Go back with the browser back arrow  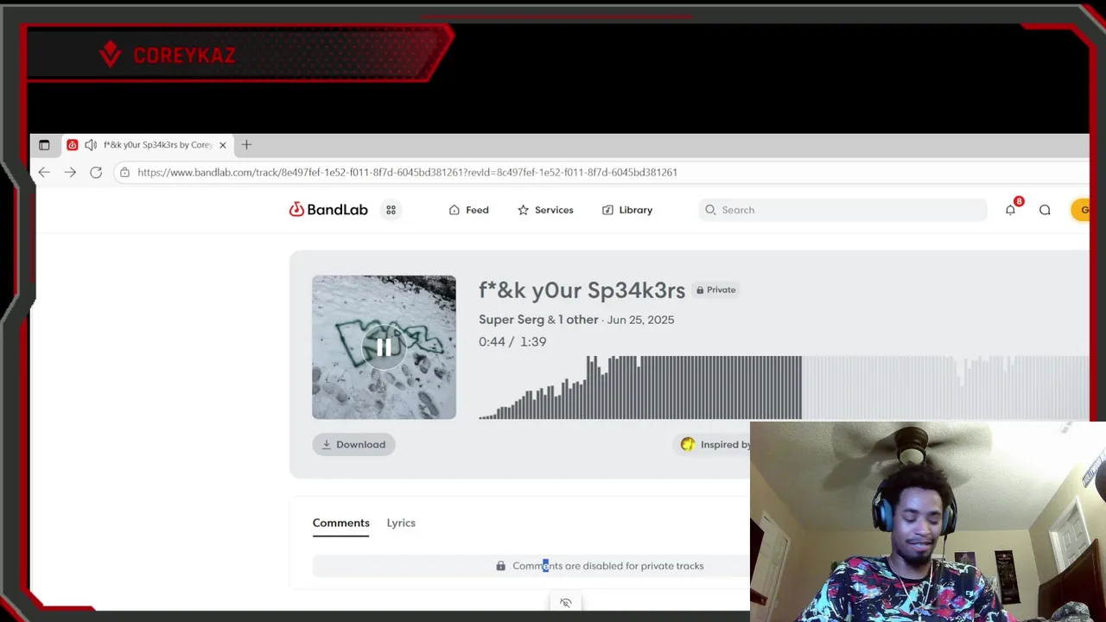[44, 172]
